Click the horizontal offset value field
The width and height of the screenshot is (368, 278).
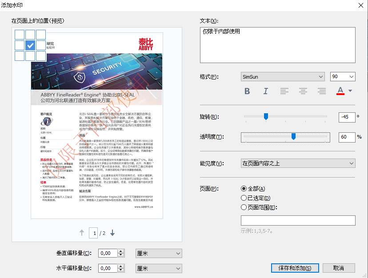click(x=108, y=268)
